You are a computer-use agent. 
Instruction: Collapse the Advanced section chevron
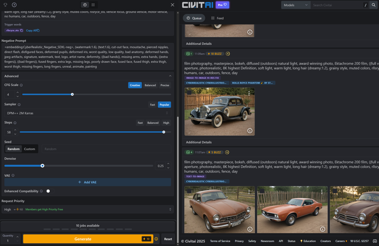tap(170, 76)
